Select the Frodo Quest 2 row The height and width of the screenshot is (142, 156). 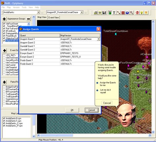click(60, 64)
